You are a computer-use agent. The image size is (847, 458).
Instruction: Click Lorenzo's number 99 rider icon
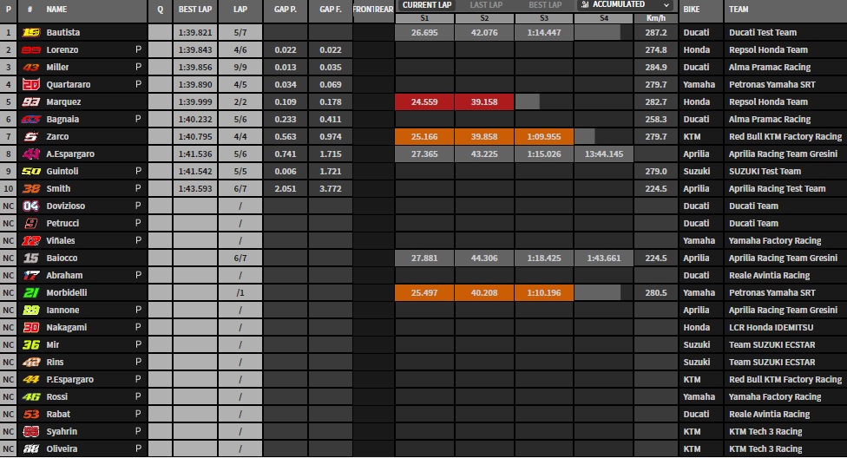click(x=30, y=49)
